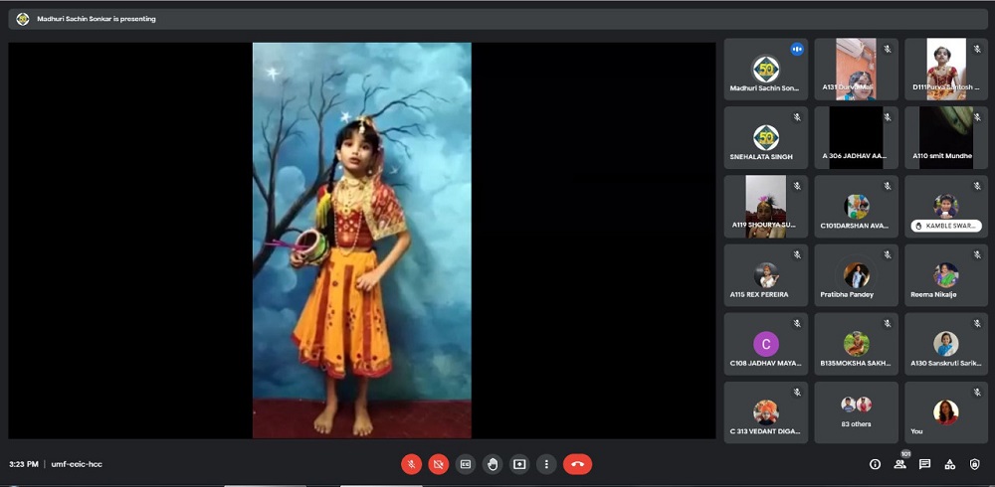The width and height of the screenshot is (995, 487).
Task: Raise your hand
Action: [492, 464]
